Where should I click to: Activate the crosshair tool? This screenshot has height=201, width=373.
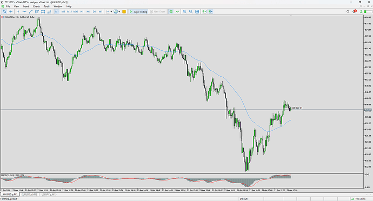pyautogui.click(x=11, y=11)
